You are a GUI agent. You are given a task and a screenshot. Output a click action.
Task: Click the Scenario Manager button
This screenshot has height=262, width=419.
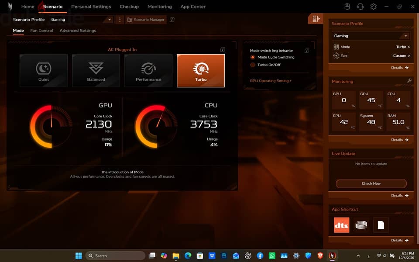coord(146,20)
